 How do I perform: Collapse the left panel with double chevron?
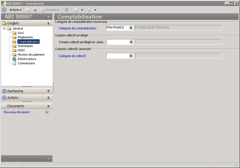click(49, 17)
